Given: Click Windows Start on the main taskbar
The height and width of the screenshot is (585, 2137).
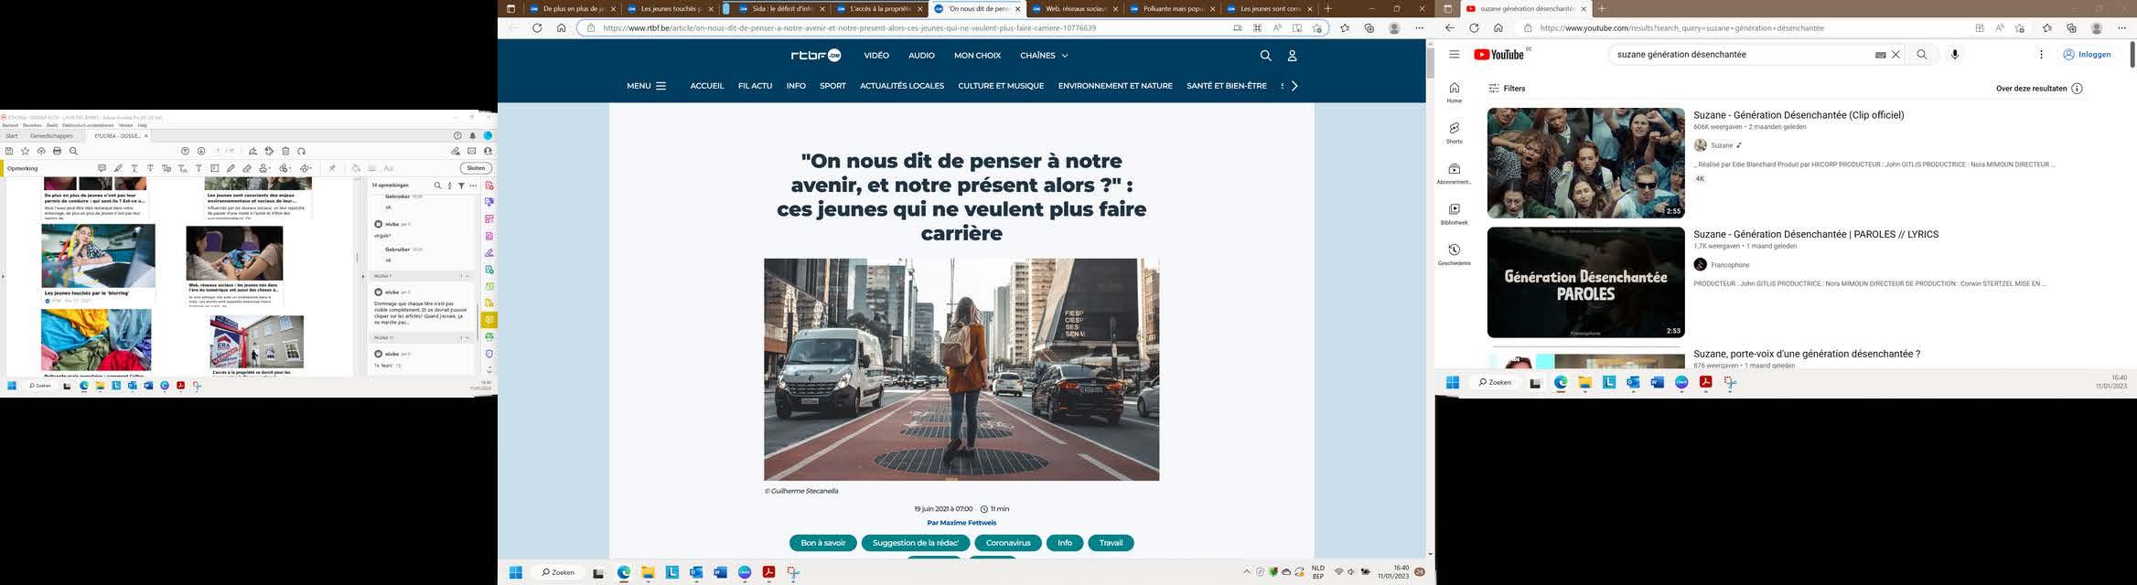Looking at the screenshot, I should (x=515, y=572).
